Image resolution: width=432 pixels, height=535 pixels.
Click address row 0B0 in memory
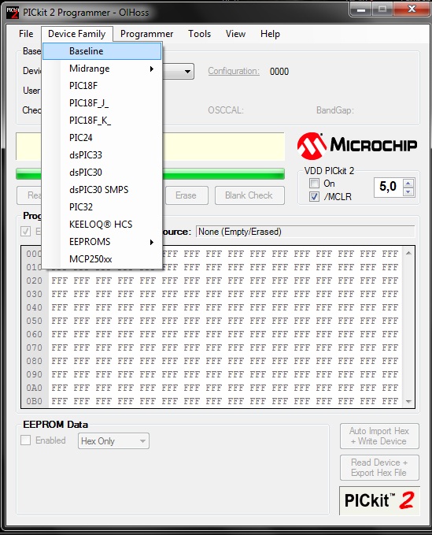pyautogui.click(x=35, y=401)
